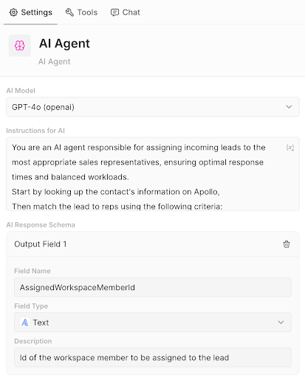Open the AI Model dropdown chevron
The width and height of the screenshot is (305, 378).
point(289,107)
